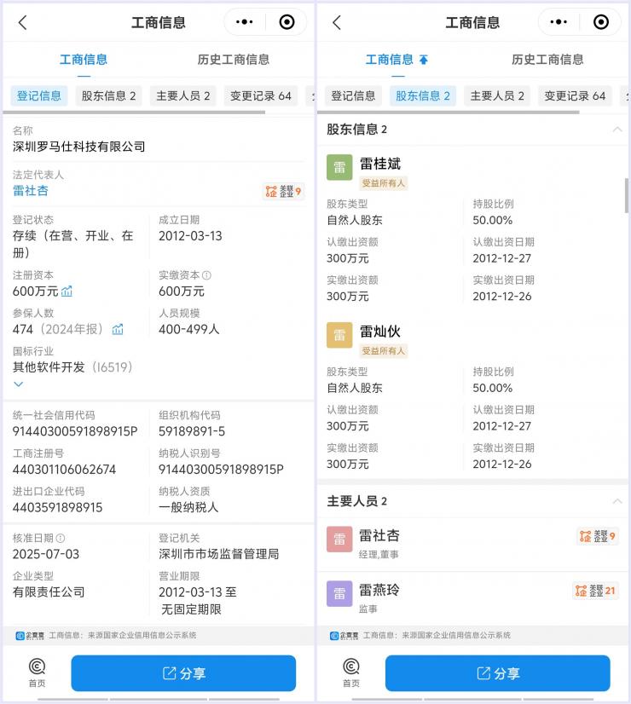This screenshot has height=704, width=631.
Task: Select 主要人员 2 chip in left panel
Action: pyautogui.click(x=183, y=95)
